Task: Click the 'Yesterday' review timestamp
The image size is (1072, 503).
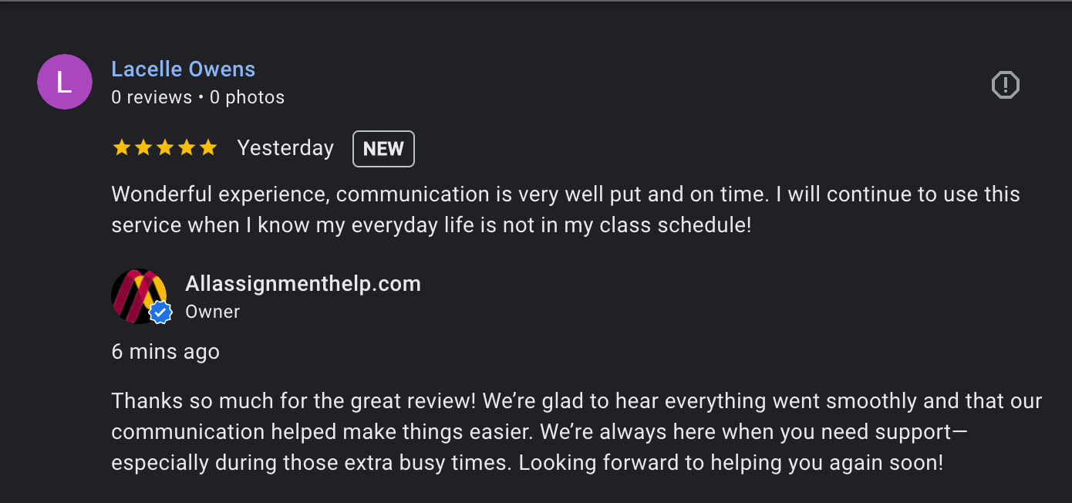Action: coord(285,147)
